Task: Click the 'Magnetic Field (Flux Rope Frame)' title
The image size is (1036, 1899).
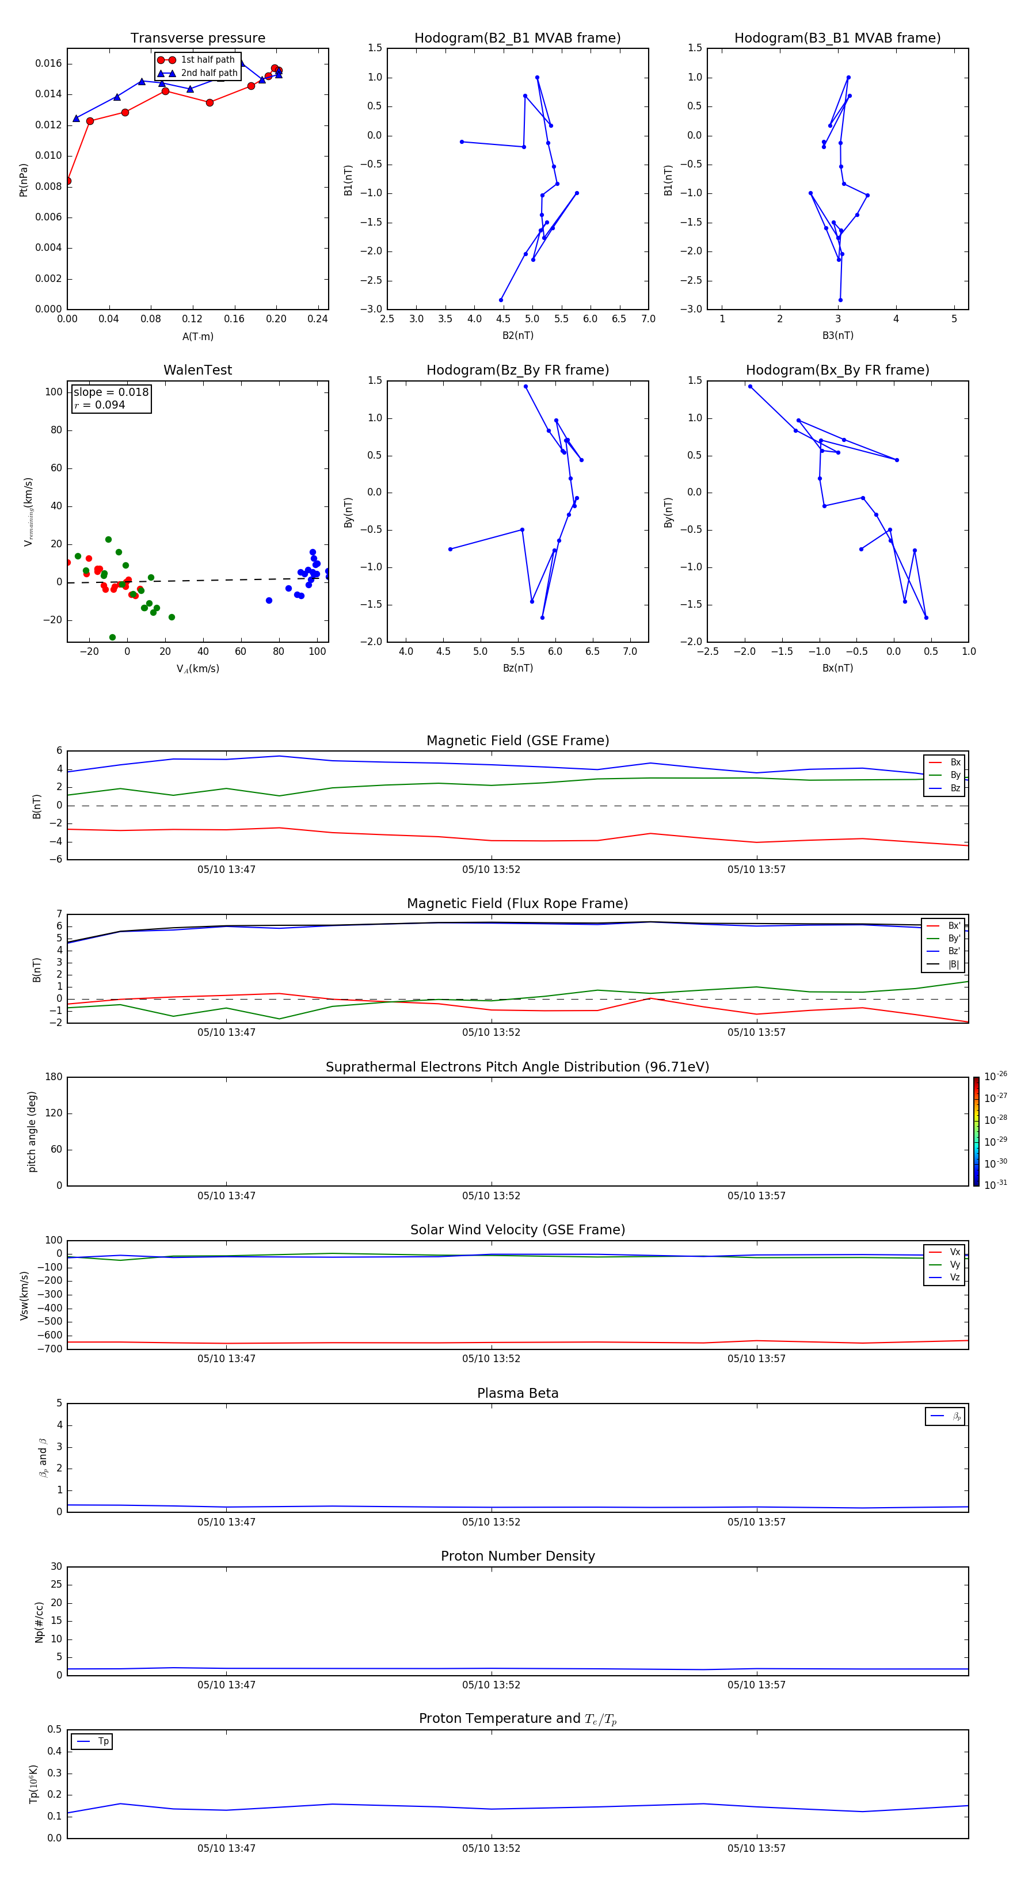Action: (x=517, y=904)
